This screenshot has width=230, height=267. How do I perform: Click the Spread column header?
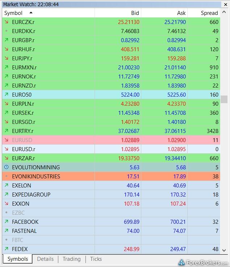coord(209,13)
